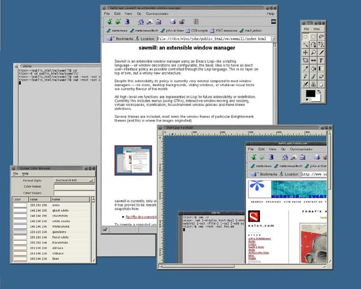Open the Communicator menu in Netscape
Viewport: 361px width, 289px height.
click(157, 14)
